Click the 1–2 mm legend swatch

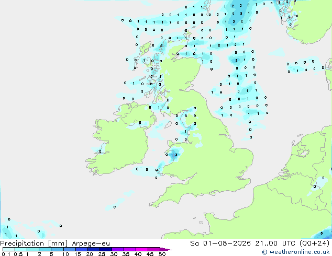[x=33, y=249]
